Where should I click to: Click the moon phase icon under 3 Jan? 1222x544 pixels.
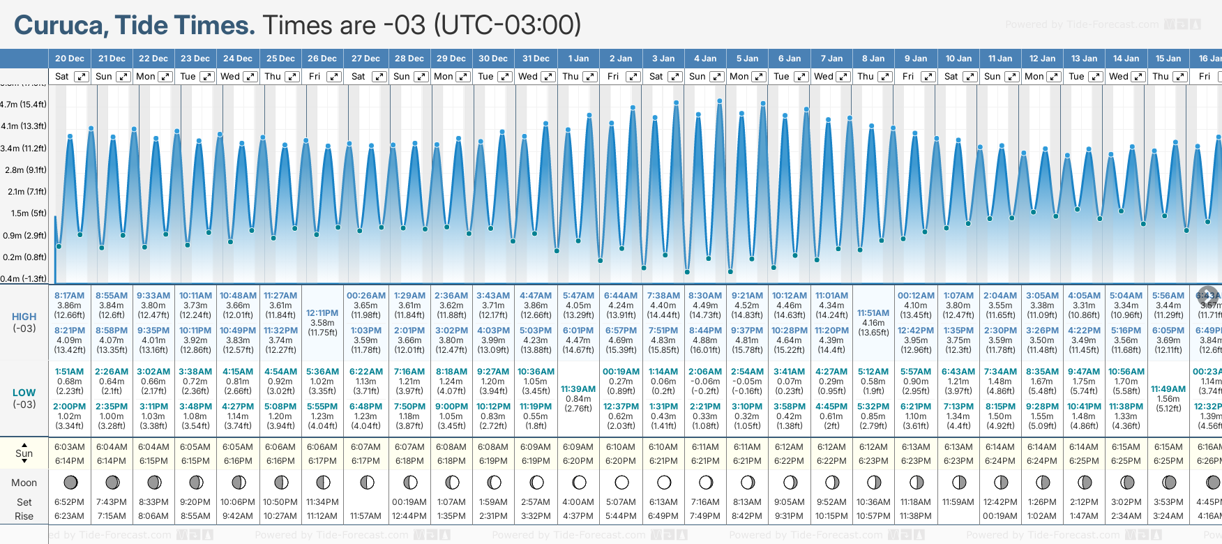(663, 483)
